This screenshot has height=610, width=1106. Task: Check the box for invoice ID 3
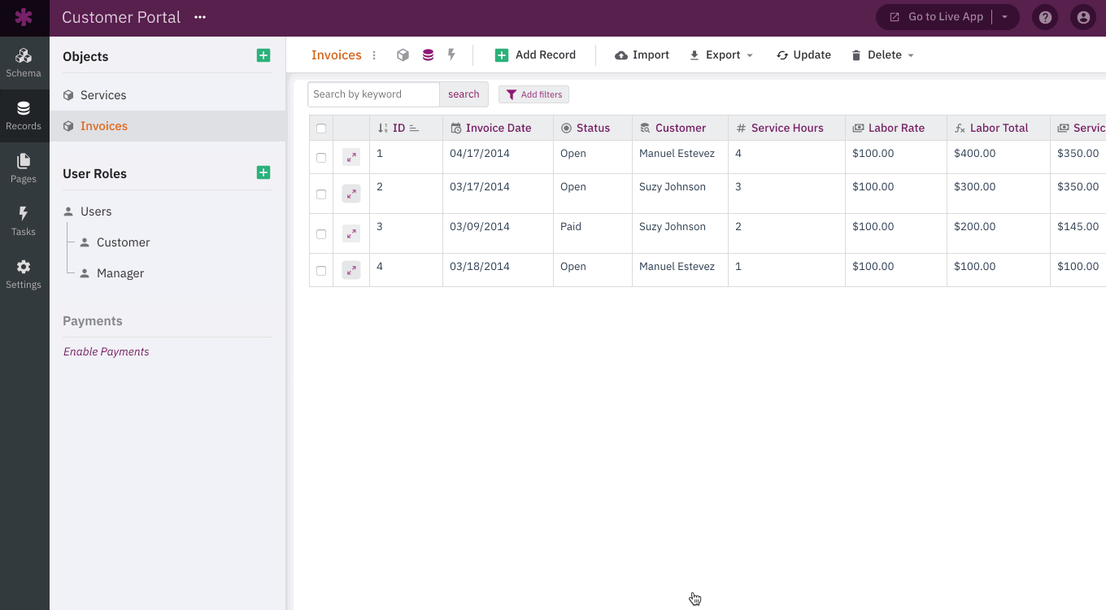(321, 234)
